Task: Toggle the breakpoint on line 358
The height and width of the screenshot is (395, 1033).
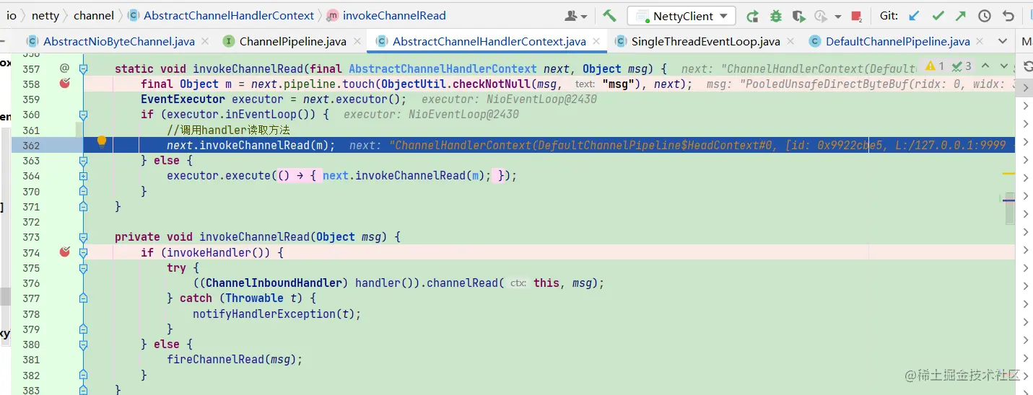Action: [x=65, y=84]
